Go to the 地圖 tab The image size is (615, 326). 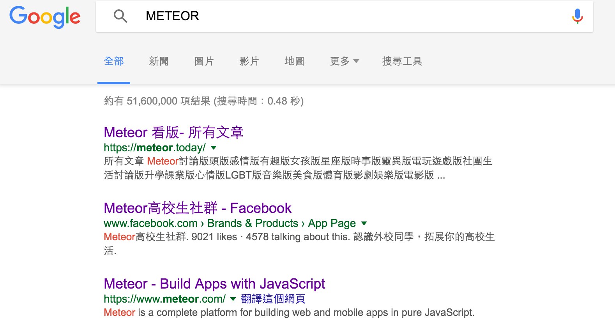point(294,61)
